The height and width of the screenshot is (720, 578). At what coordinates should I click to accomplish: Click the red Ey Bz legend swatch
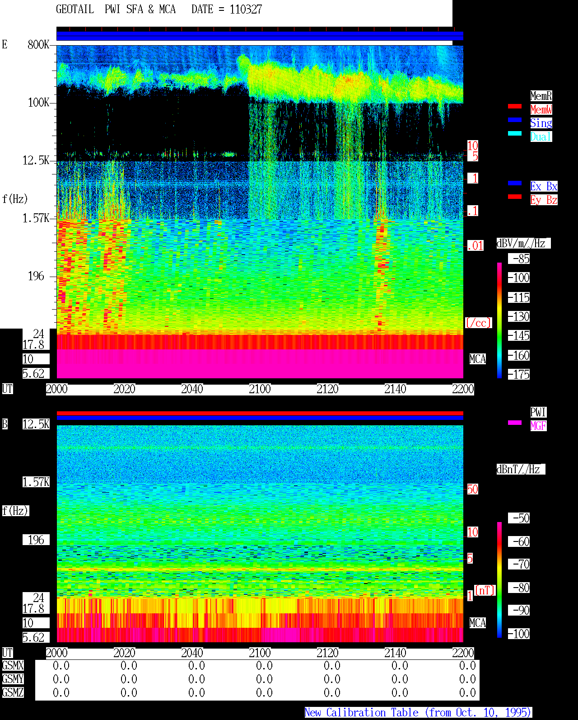515,197
